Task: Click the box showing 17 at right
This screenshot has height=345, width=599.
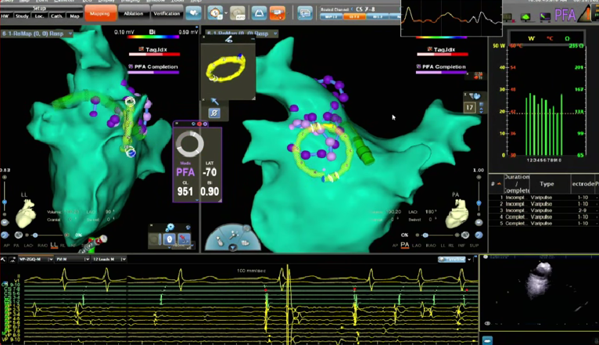Action: pyautogui.click(x=470, y=106)
